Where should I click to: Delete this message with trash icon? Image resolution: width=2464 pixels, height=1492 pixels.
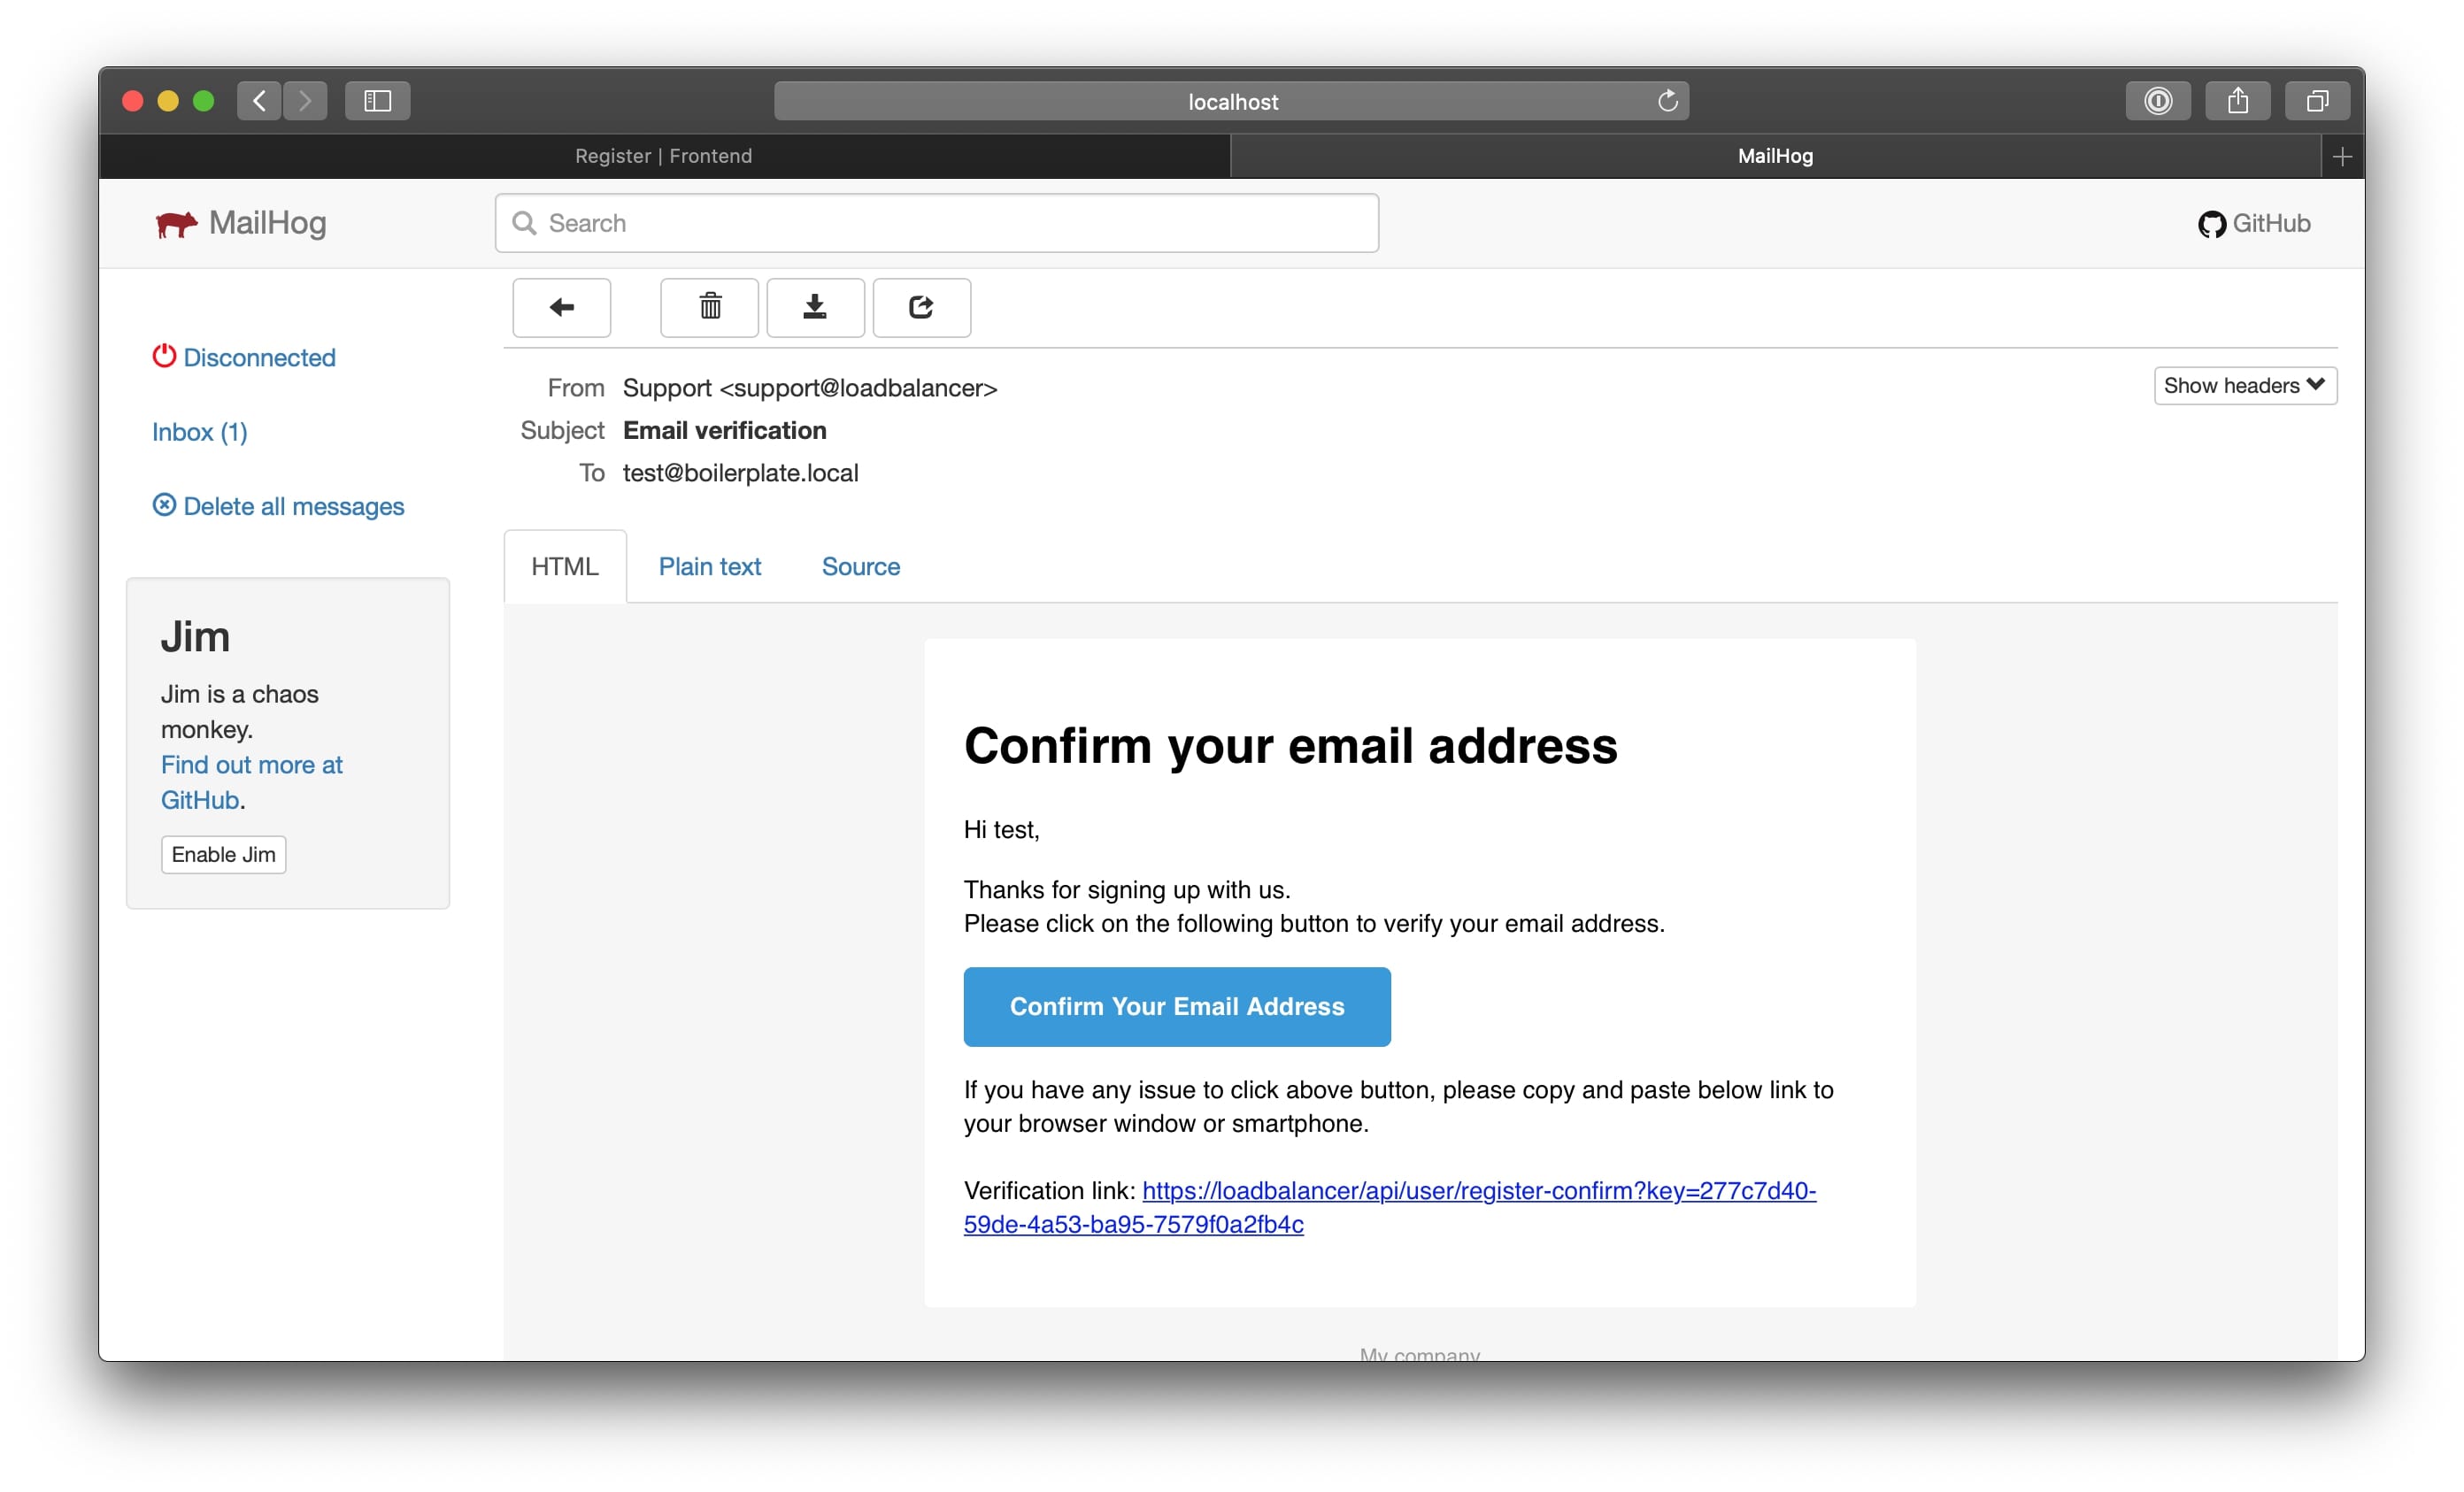(709, 307)
